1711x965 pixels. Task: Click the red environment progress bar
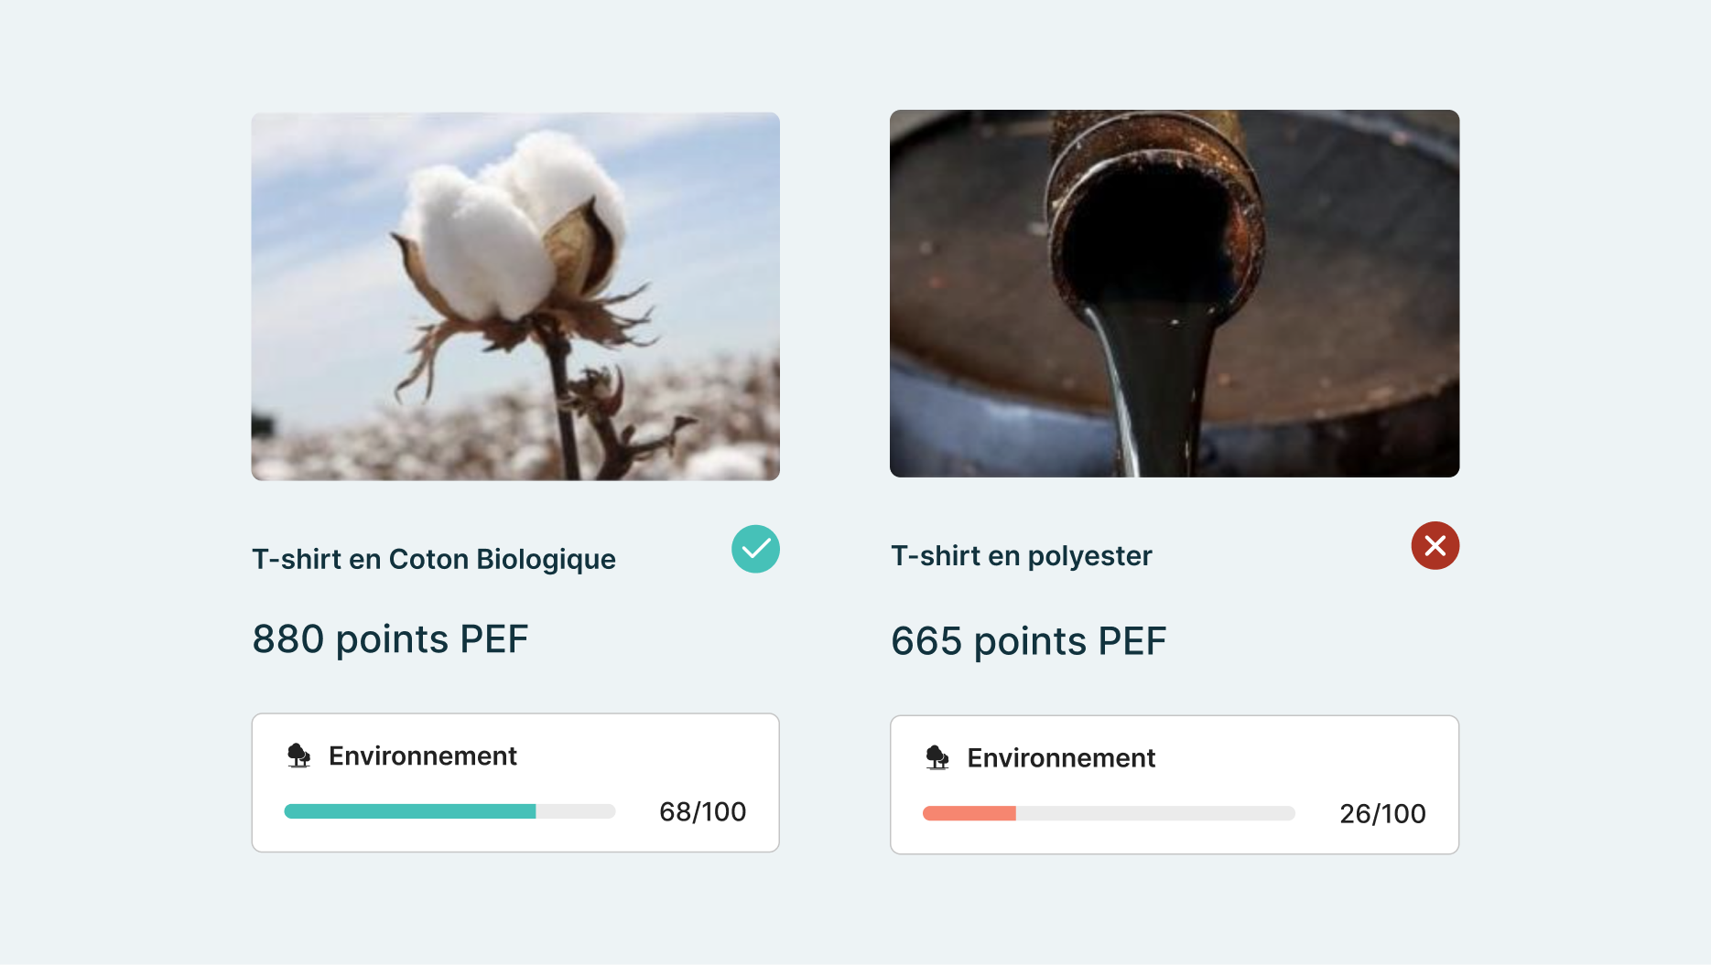969,813
